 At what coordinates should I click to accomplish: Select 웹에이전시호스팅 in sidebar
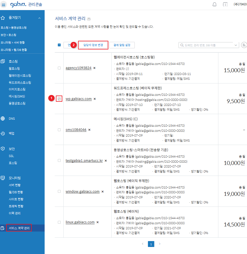[x=20, y=76]
